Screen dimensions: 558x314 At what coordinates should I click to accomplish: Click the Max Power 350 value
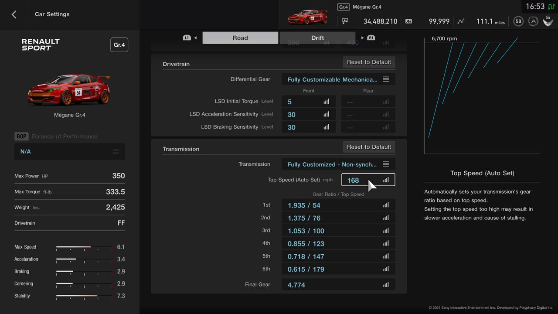point(119,176)
